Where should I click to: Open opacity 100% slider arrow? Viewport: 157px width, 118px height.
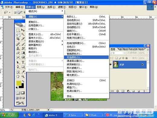tap(147, 53)
